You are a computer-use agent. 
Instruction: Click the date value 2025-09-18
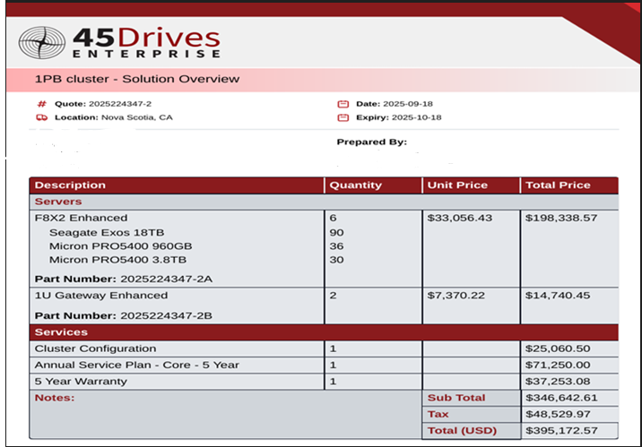(x=408, y=104)
